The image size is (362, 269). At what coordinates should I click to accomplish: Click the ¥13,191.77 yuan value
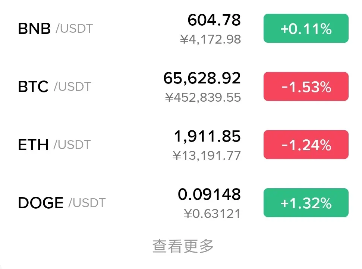(207, 155)
